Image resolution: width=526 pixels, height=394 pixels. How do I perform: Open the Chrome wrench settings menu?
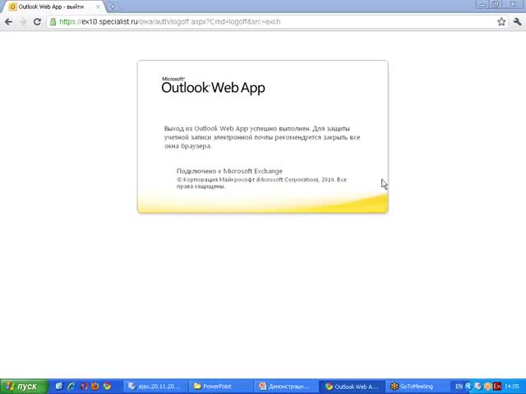[516, 21]
